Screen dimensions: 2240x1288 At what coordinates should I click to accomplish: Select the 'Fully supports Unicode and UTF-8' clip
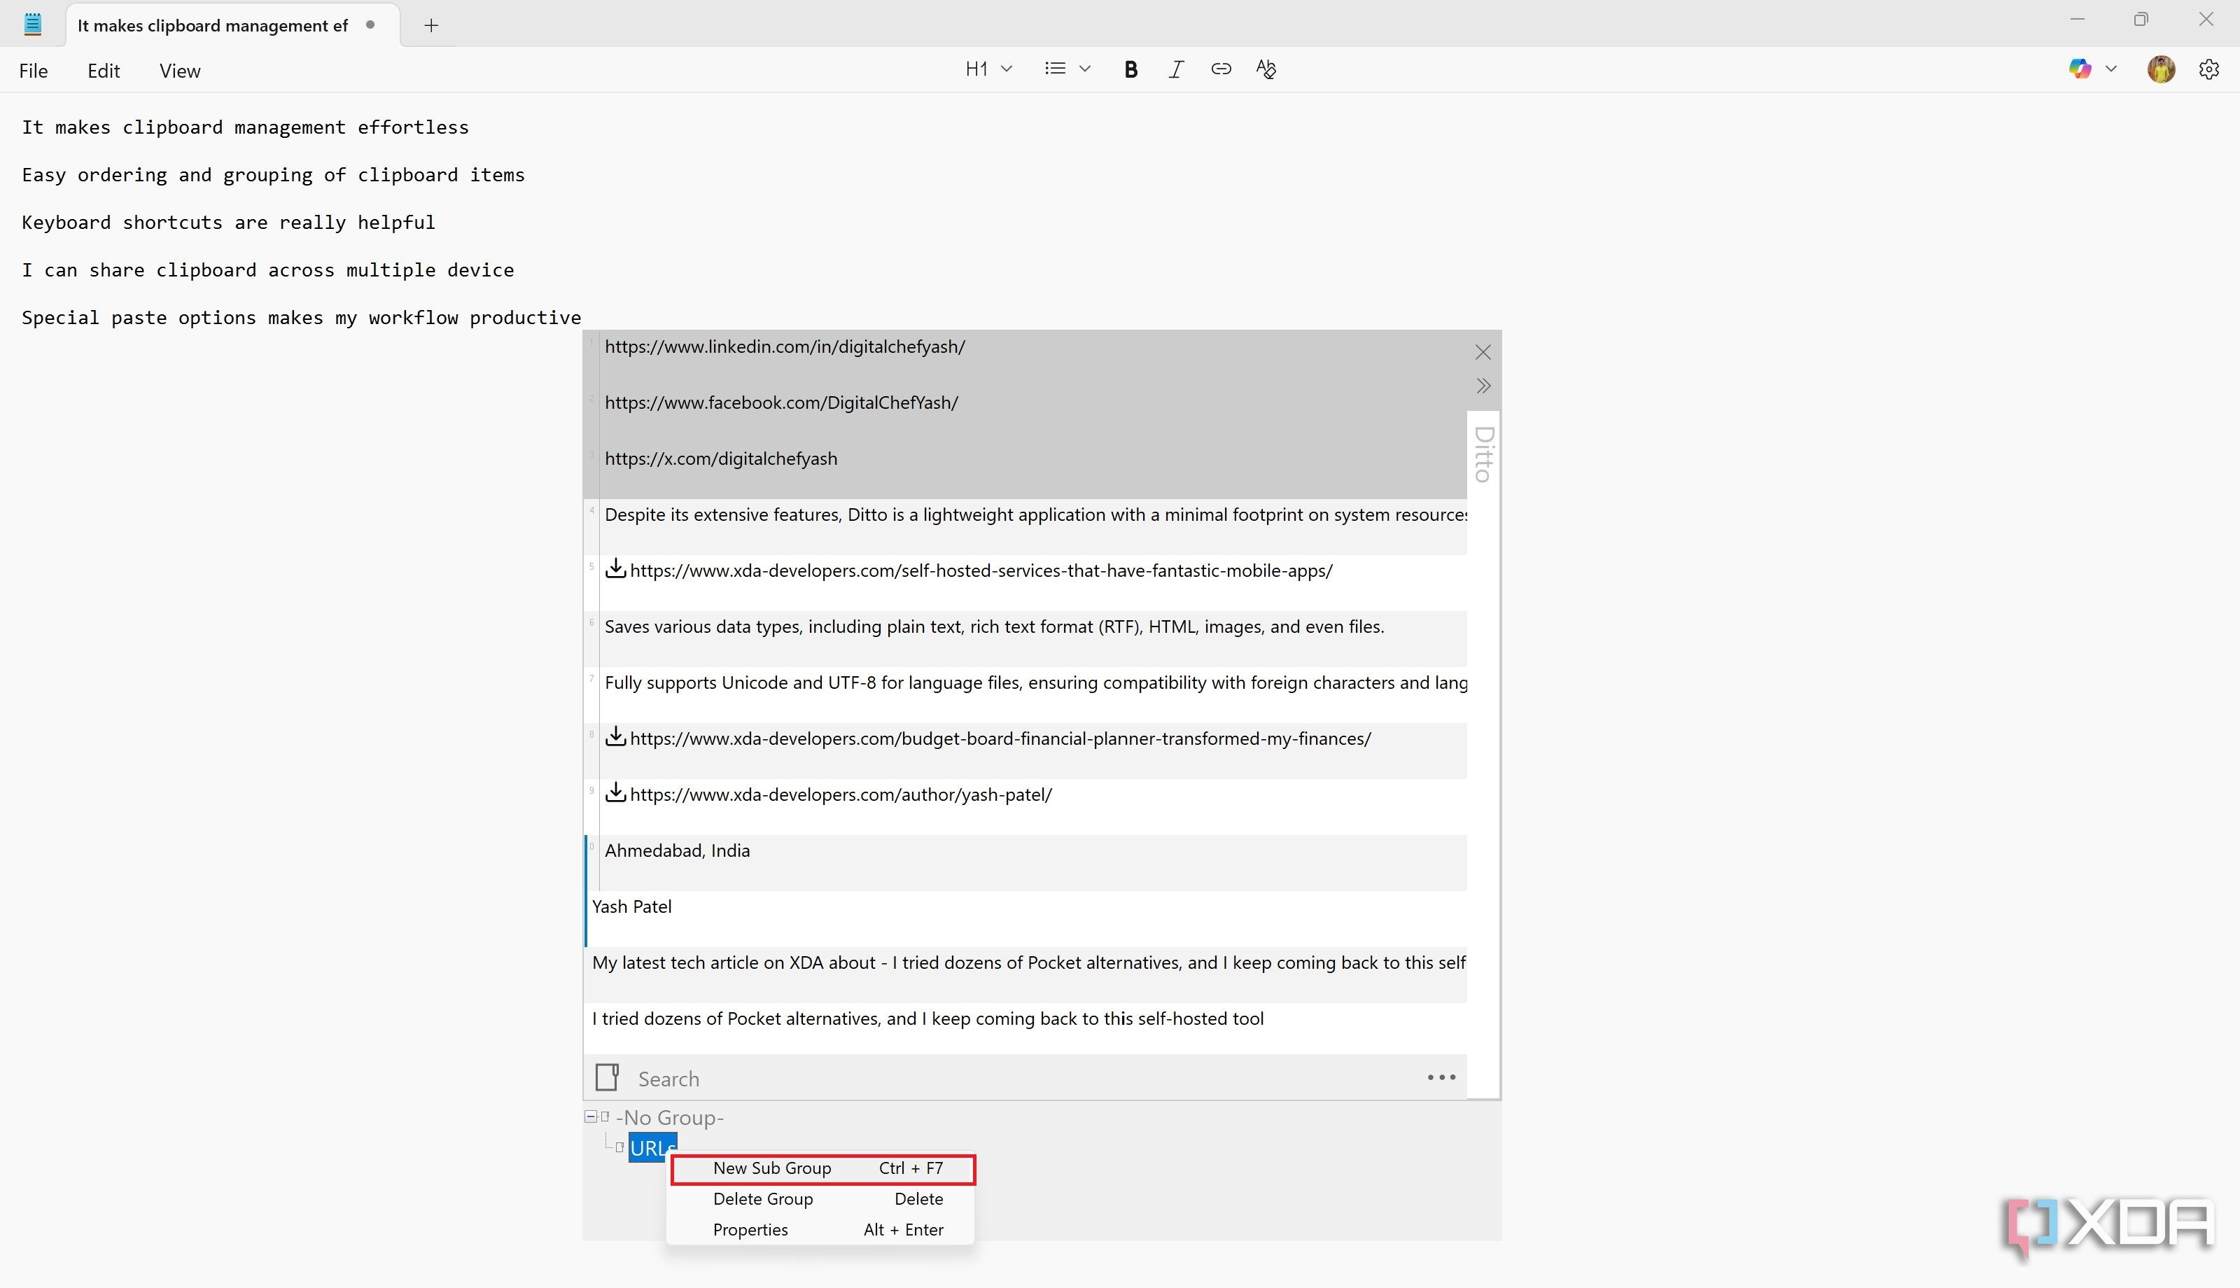(1025, 694)
